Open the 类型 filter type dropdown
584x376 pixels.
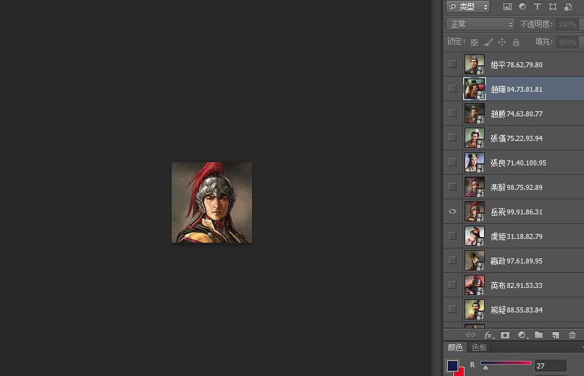(x=468, y=6)
